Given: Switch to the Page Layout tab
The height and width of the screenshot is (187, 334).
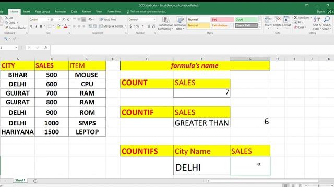Looking at the screenshot, I should [x=42, y=12].
